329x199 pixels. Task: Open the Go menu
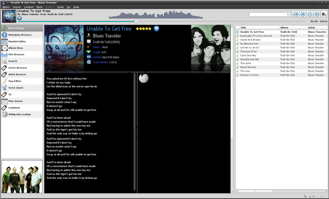[x=68, y=7]
